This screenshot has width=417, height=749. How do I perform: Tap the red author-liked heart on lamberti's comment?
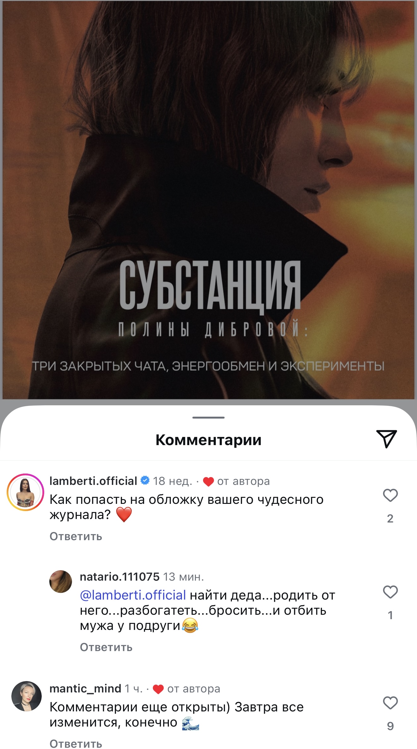tap(208, 482)
